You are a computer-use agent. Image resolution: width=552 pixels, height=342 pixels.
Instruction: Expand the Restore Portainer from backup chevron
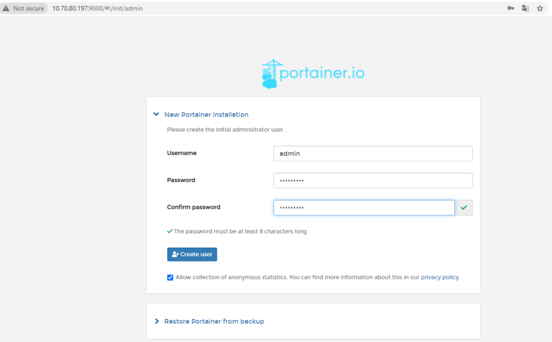[x=157, y=322]
